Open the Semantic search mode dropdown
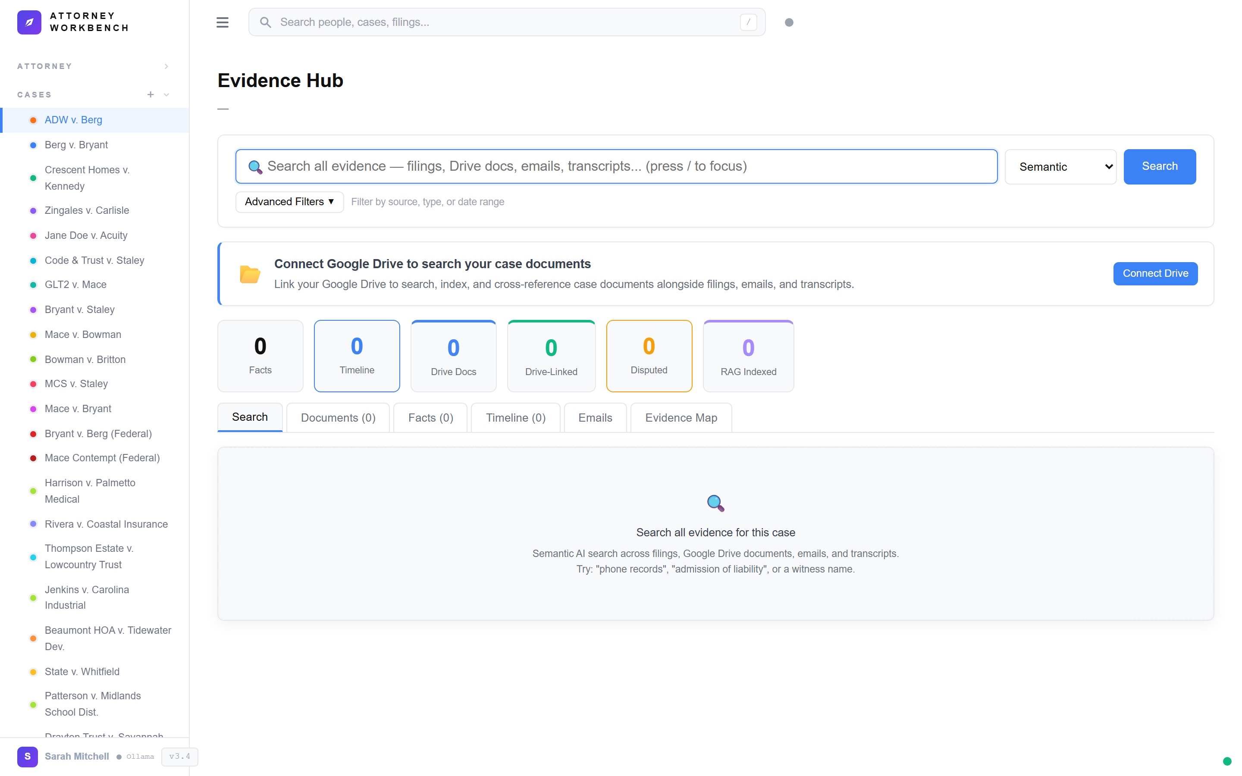 point(1060,166)
